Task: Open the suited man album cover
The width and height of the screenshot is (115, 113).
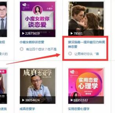Action: (3, 19)
